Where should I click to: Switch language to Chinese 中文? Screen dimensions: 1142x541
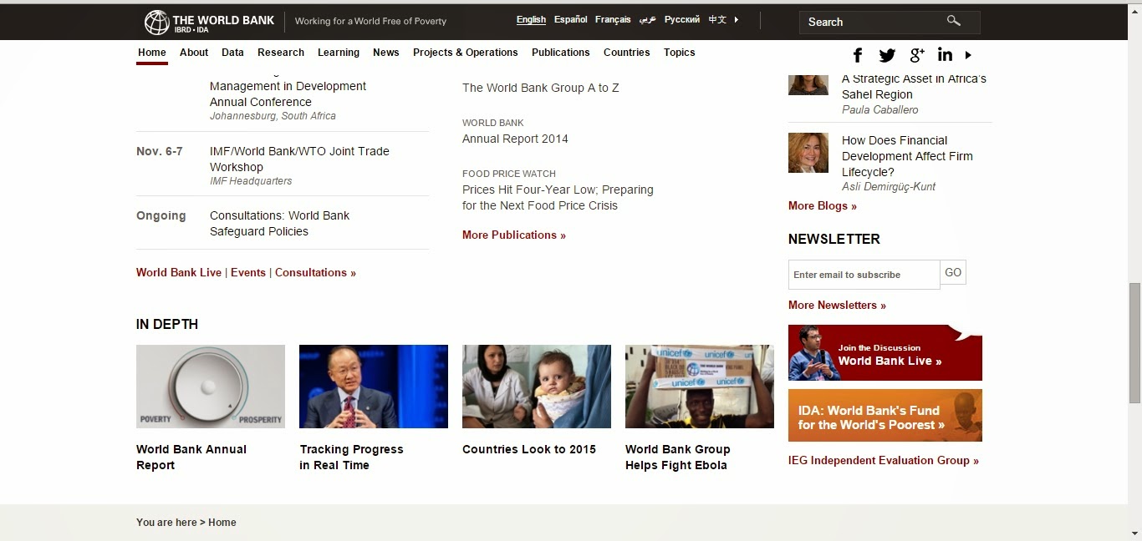pos(717,19)
